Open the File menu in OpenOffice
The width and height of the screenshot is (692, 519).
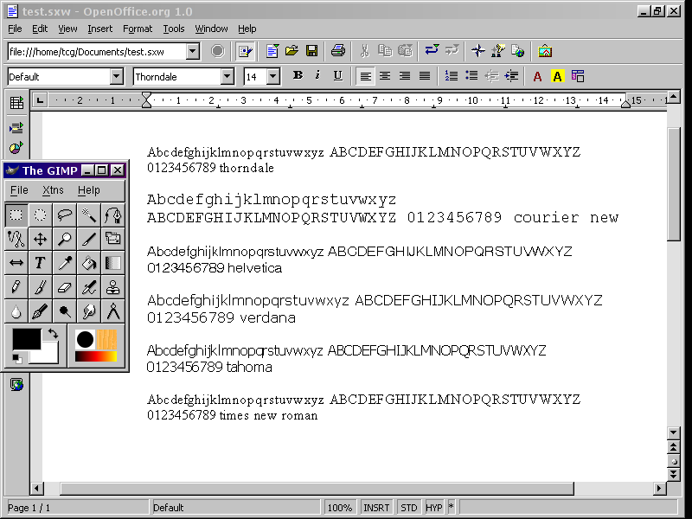[x=15, y=29]
